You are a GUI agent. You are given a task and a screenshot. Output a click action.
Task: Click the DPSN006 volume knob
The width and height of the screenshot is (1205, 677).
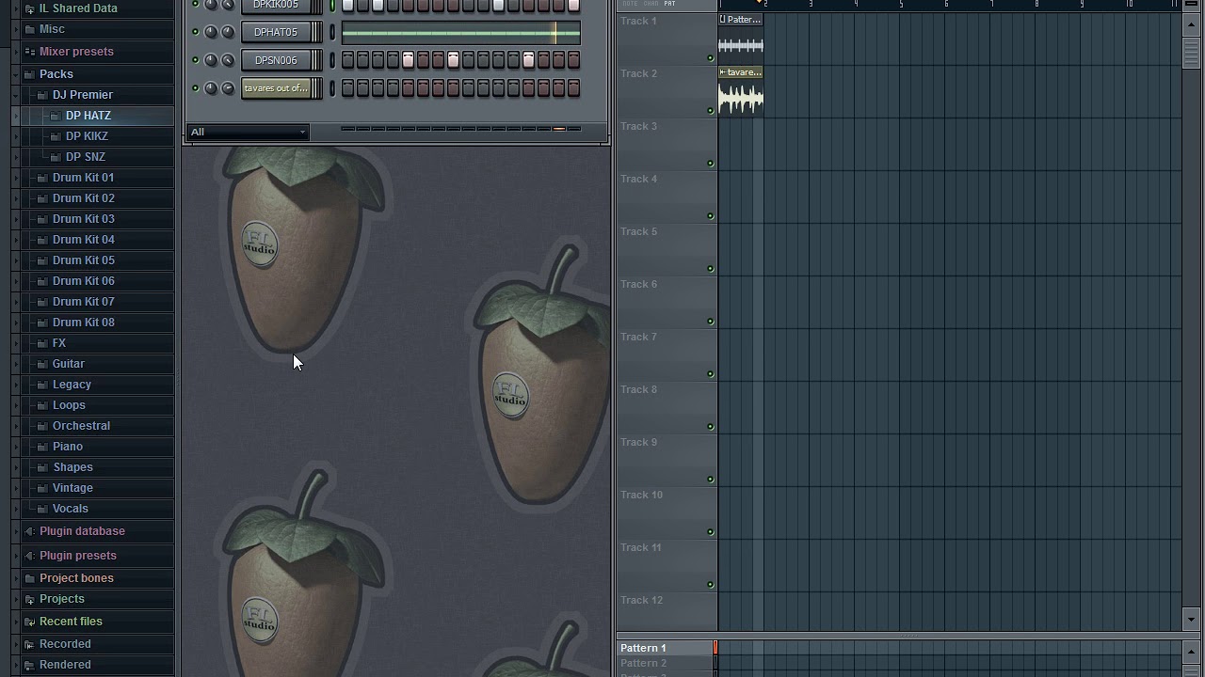[227, 60]
